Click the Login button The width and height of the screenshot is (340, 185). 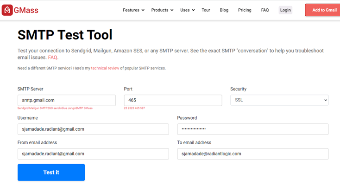[285, 10]
